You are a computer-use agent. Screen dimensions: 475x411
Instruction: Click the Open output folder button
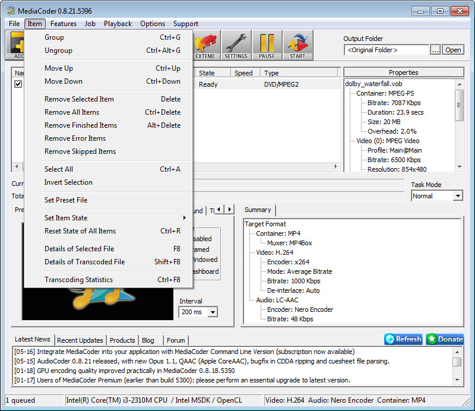tap(453, 50)
